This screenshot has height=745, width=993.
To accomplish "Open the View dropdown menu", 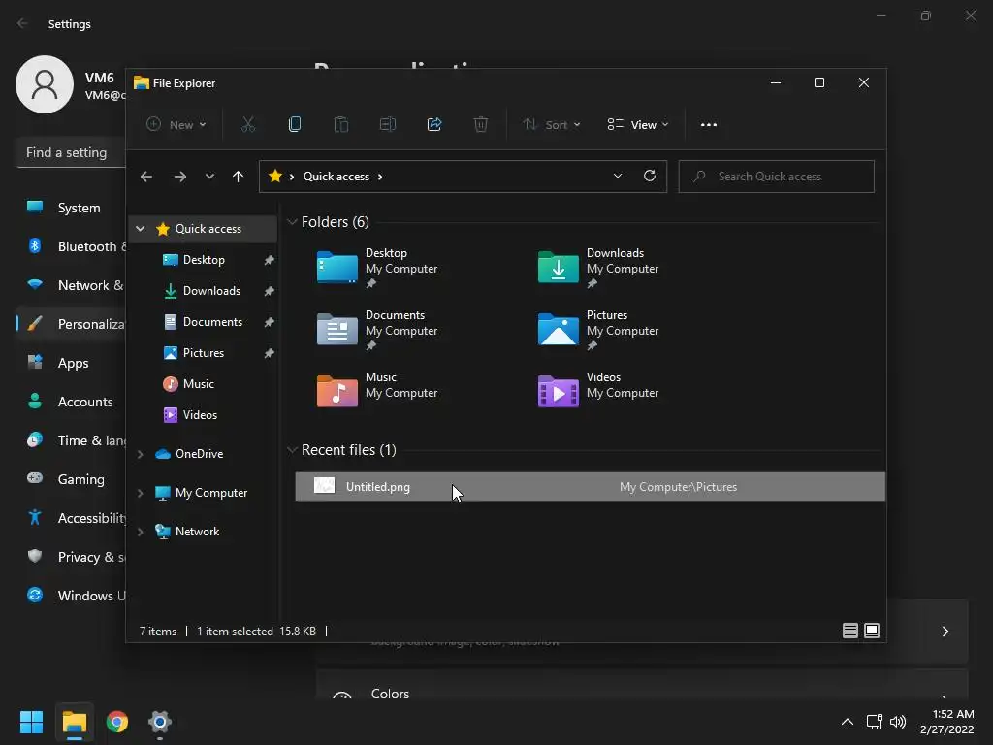I will (638, 125).
